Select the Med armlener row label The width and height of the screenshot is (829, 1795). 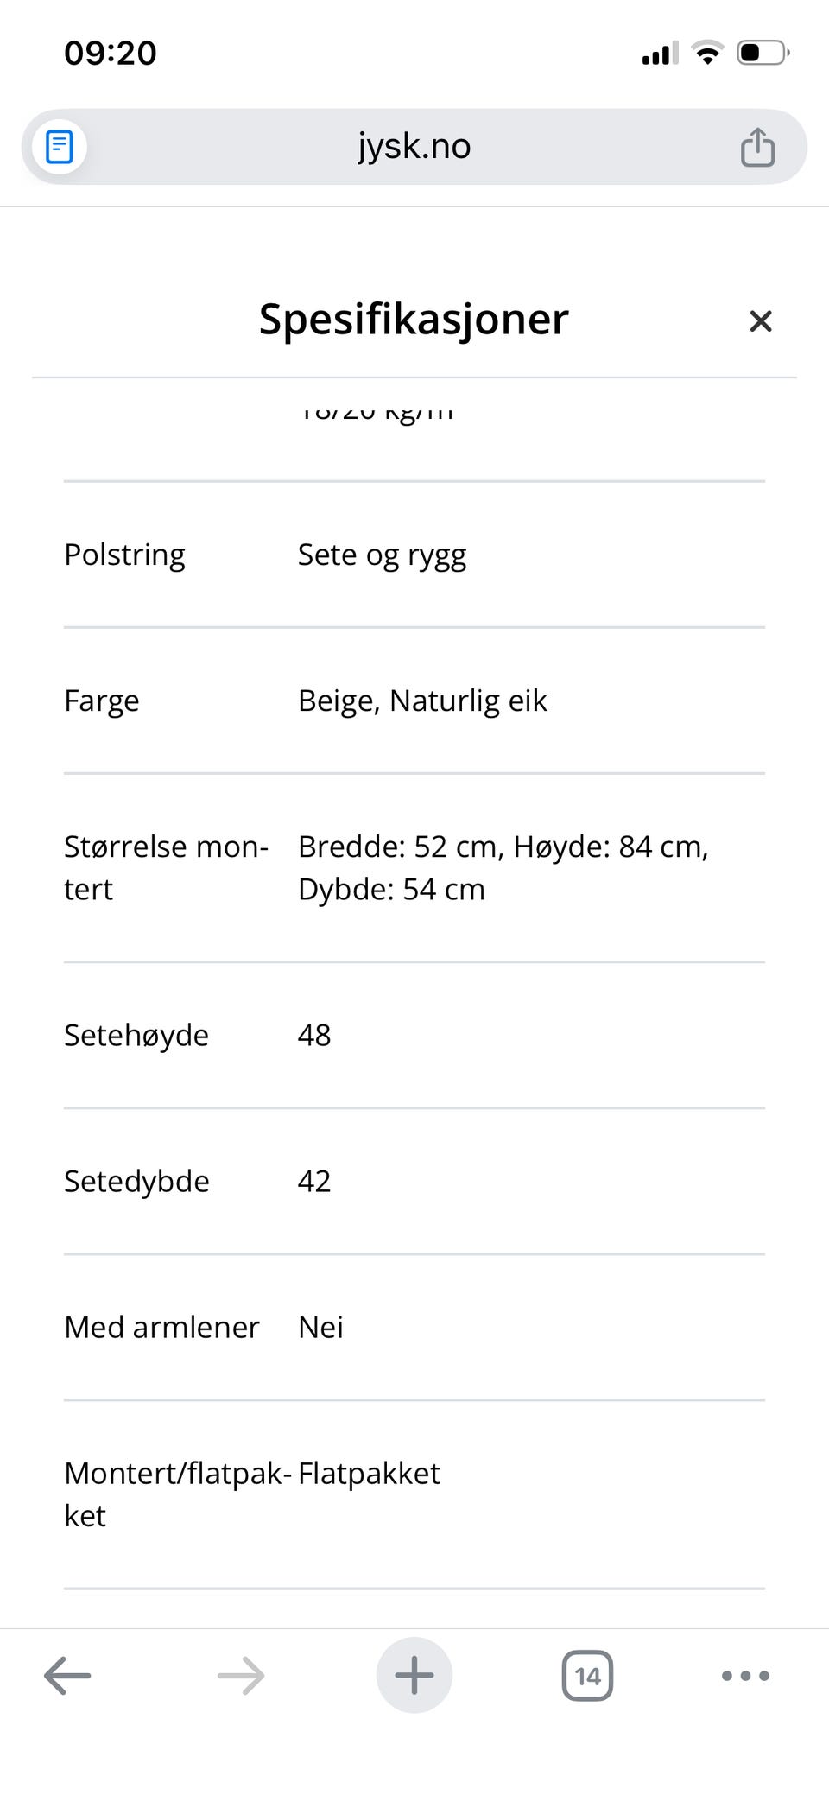(x=161, y=1327)
